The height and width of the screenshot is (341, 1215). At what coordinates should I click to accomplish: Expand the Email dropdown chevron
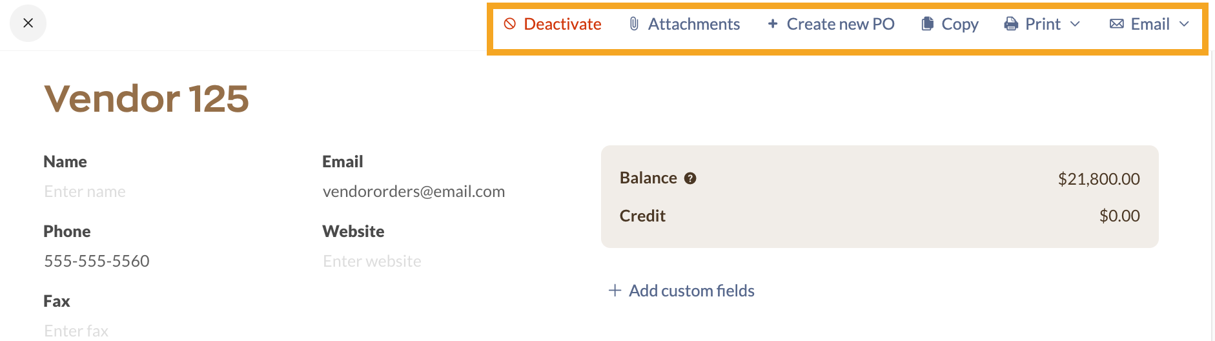click(1184, 24)
